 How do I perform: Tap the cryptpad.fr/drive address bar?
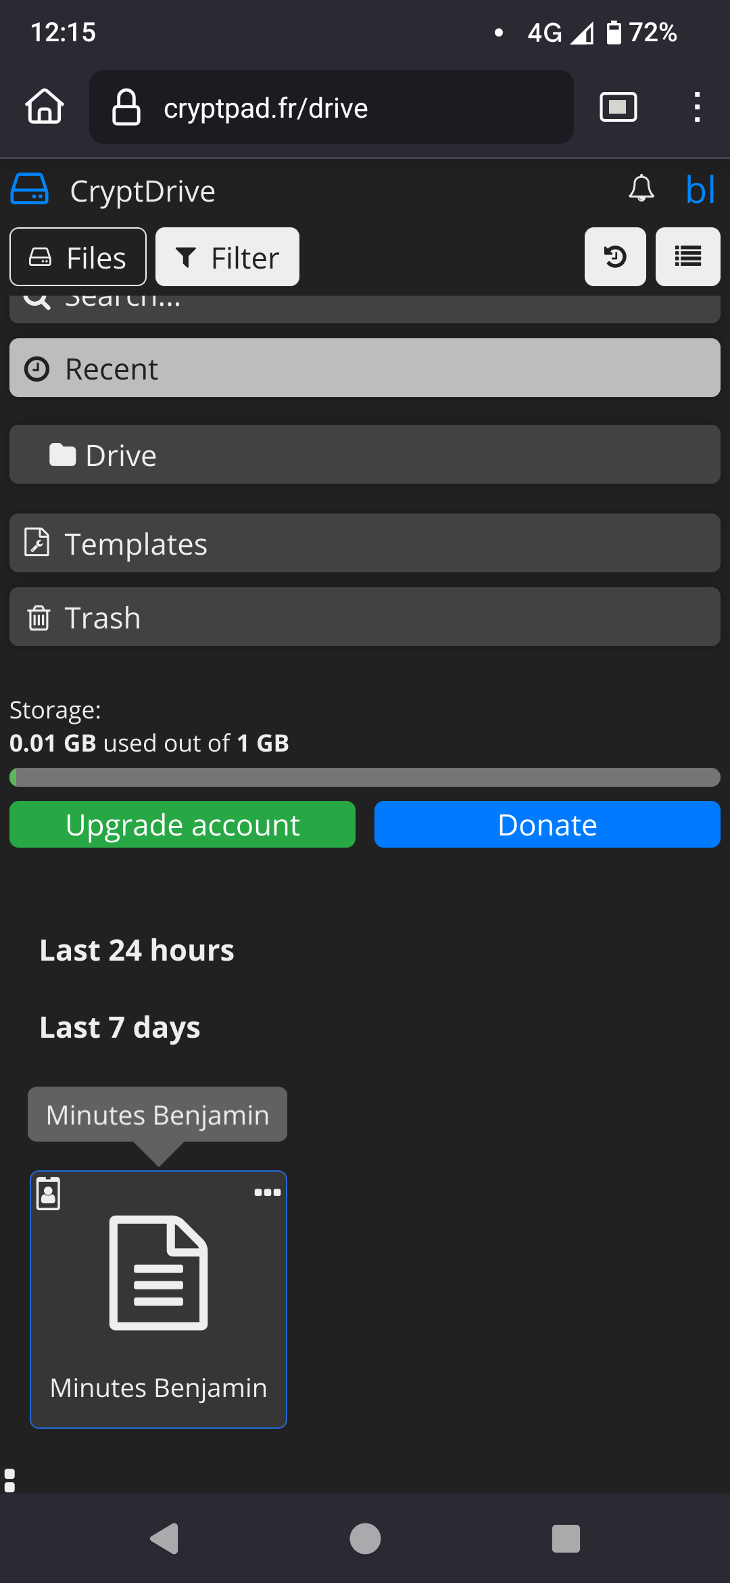point(331,107)
